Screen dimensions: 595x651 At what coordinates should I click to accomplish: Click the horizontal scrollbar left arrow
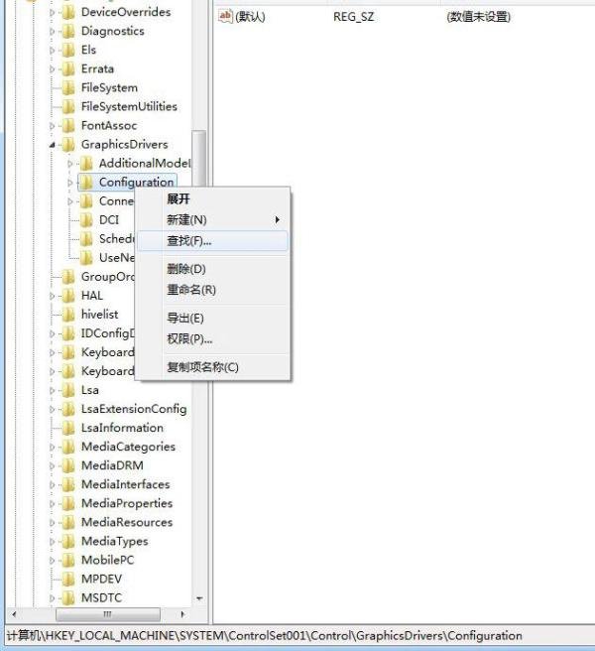click(x=14, y=614)
